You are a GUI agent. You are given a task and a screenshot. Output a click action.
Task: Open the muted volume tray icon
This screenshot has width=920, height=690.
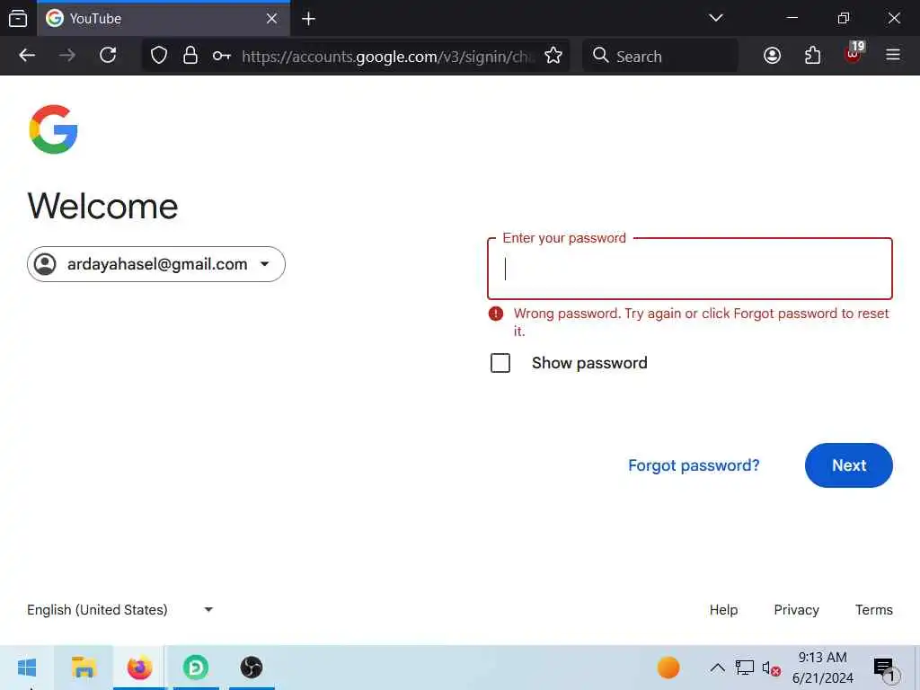[771, 668]
